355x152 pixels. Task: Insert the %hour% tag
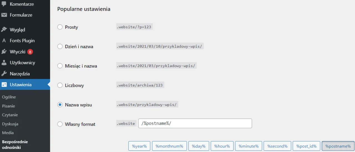coord(222,146)
